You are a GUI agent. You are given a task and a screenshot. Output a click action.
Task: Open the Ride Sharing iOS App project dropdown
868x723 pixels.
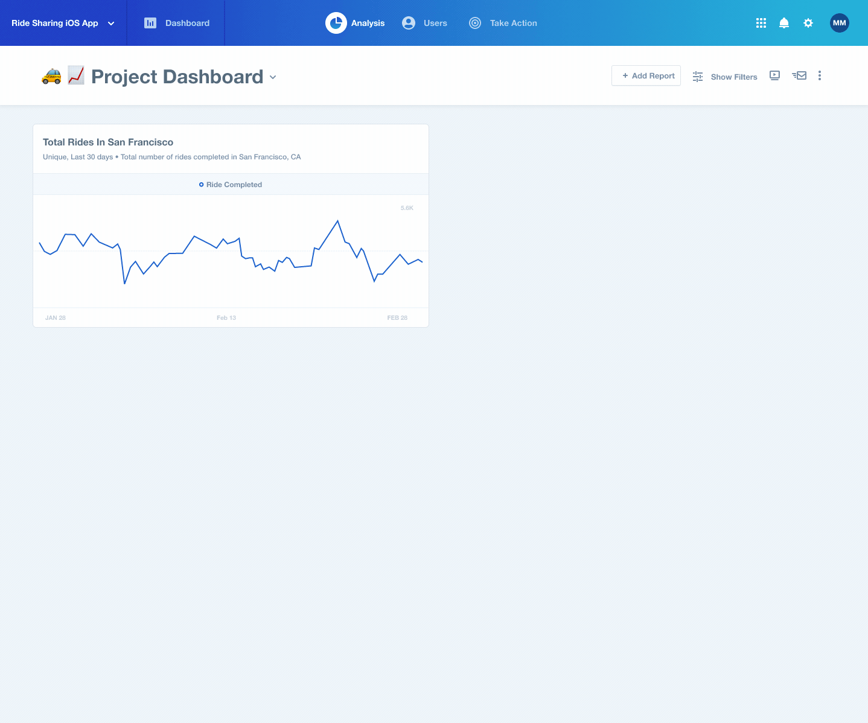63,23
